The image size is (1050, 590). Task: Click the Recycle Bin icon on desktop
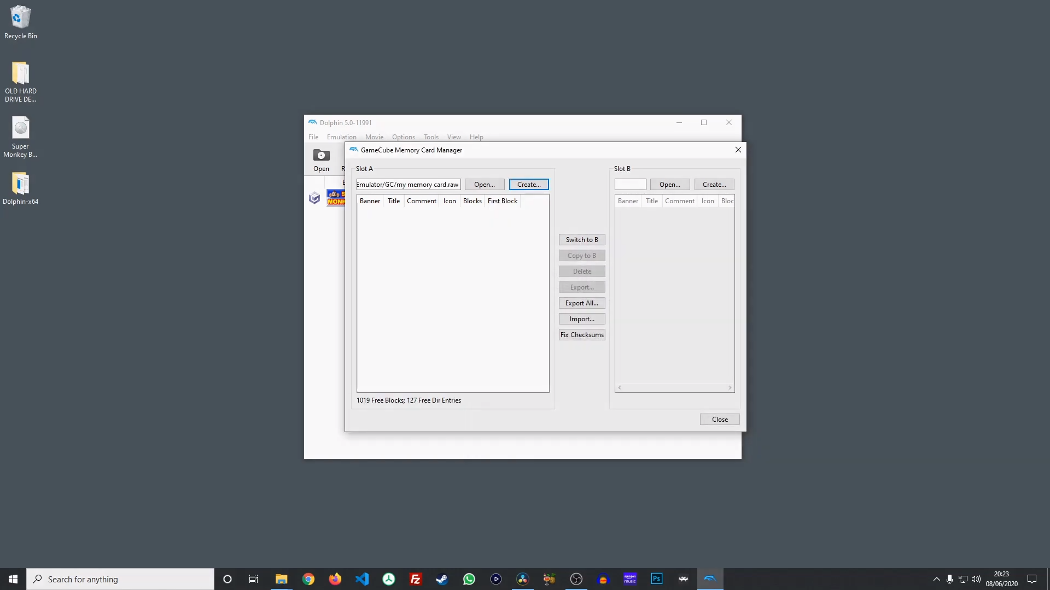(20, 15)
